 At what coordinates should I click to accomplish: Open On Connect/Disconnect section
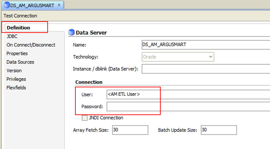(x=31, y=45)
